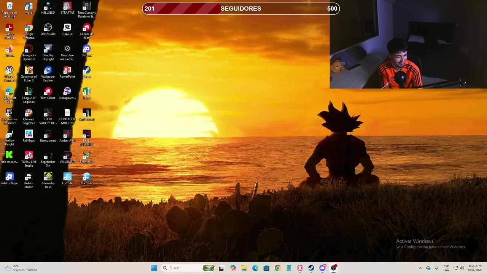Screen dimensions: 487x274
Task: Select the Ubisoft Connect desktop shortcut
Action: (x=10, y=74)
